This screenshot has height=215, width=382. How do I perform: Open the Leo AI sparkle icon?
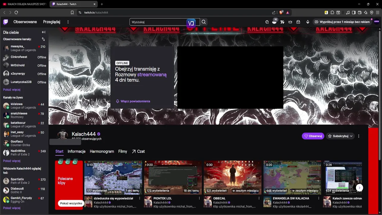[x=366, y=13]
